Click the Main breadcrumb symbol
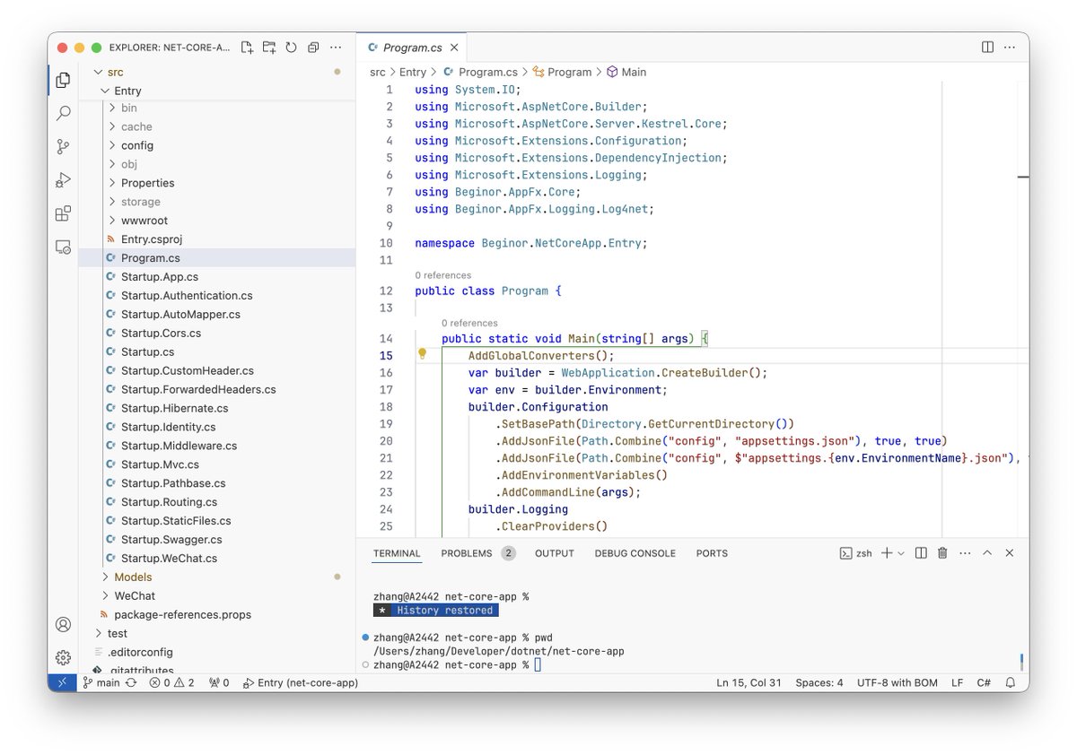This screenshot has height=755, width=1077. [626, 72]
